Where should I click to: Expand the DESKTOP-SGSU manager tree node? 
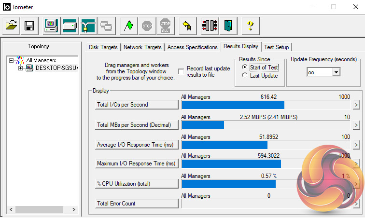coord(20,68)
